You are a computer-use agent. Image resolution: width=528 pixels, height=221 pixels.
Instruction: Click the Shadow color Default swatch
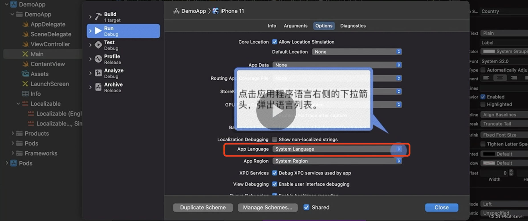[x=489, y=163]
